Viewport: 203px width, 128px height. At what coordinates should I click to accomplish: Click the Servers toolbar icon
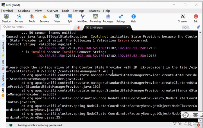(19, 18)
